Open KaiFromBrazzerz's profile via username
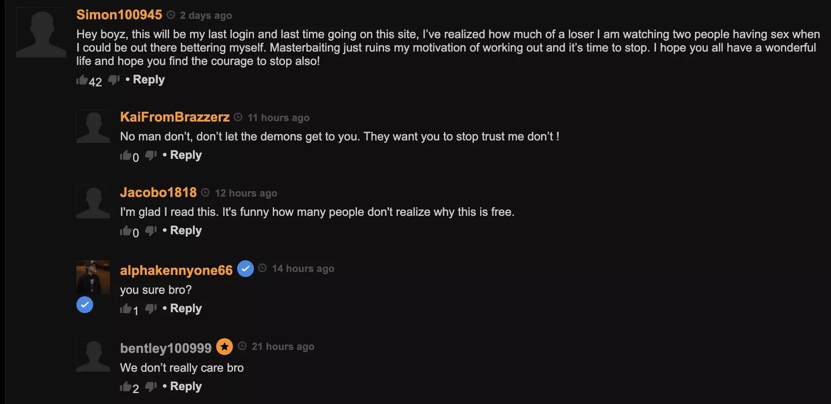 [x=175, y=117]
